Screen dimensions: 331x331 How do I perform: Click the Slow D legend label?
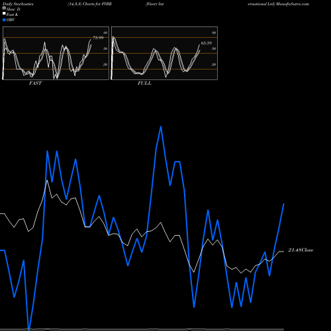13,9
